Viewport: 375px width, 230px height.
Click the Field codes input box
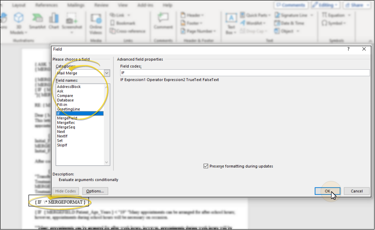coord(245,73)
